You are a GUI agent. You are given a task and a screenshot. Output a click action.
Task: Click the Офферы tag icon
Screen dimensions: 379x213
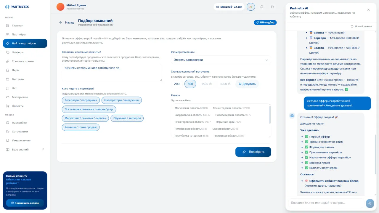click(x=8, y=52)
